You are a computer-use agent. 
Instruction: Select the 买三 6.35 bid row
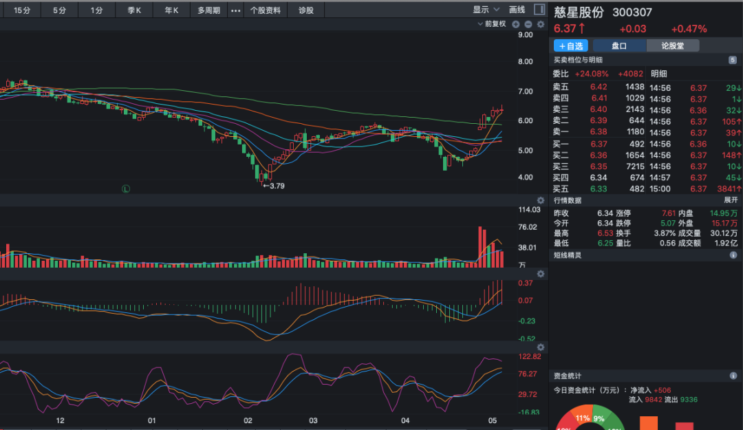[x=599, y=166]
